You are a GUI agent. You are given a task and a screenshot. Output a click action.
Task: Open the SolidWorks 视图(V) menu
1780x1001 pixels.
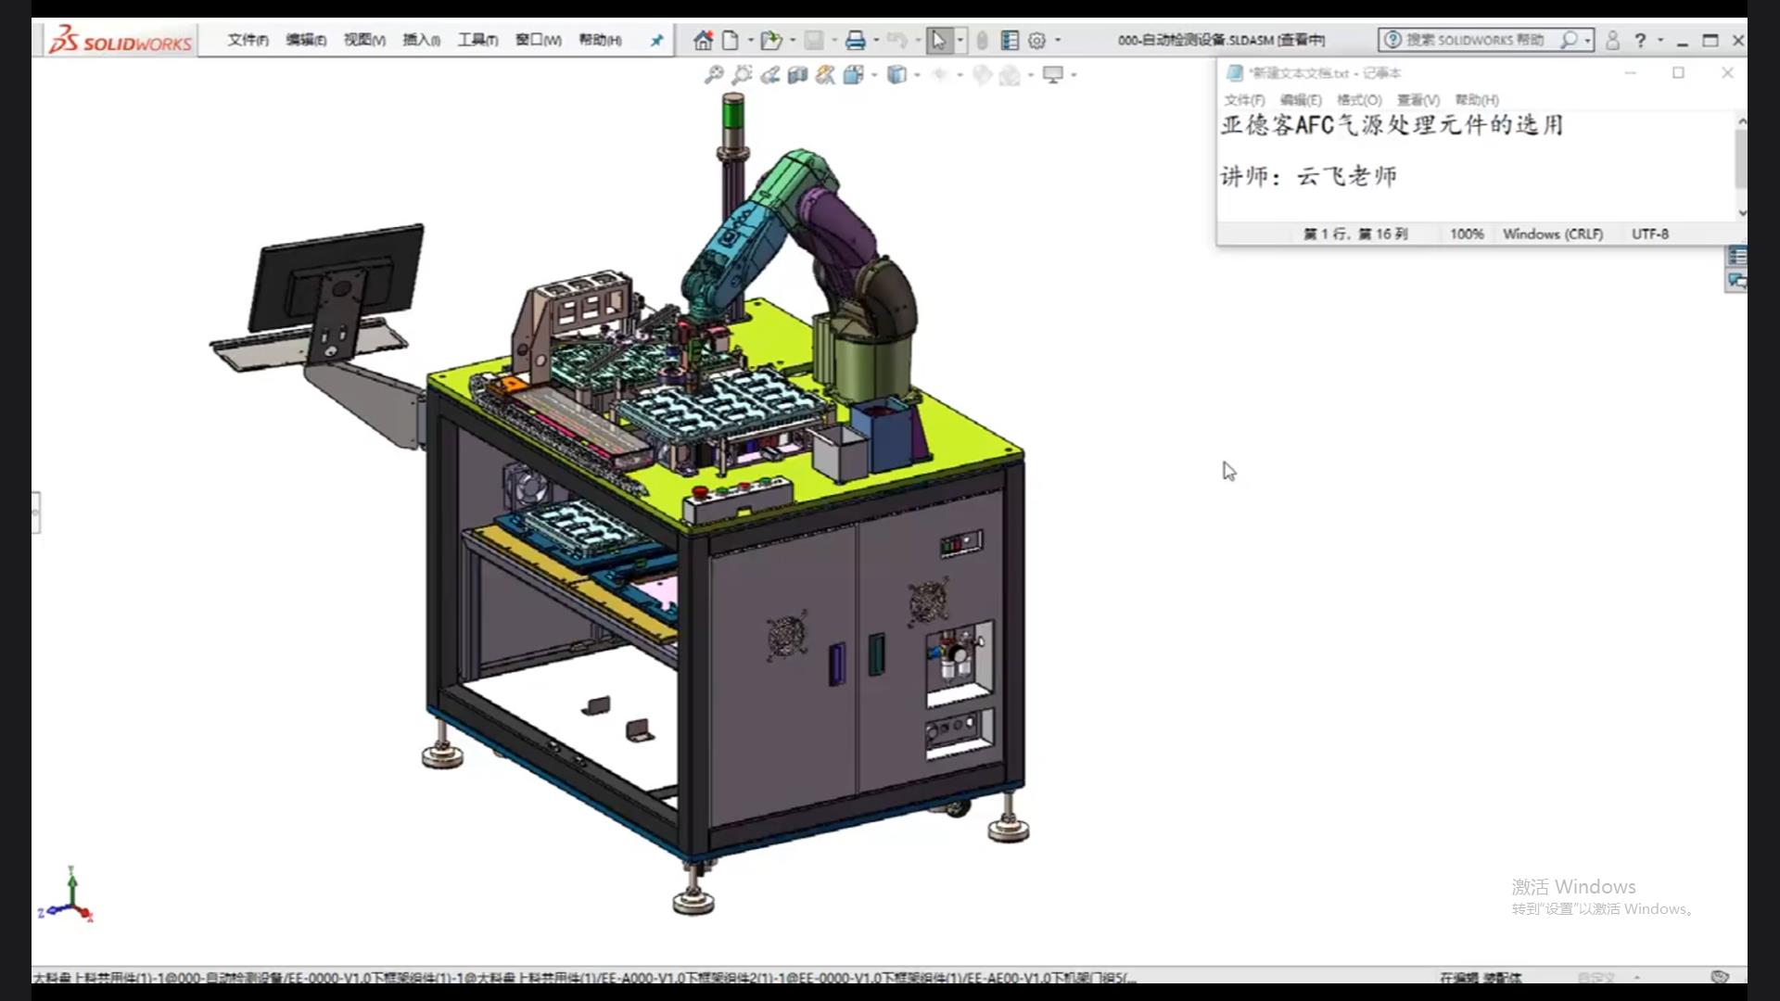coord(364,40)
